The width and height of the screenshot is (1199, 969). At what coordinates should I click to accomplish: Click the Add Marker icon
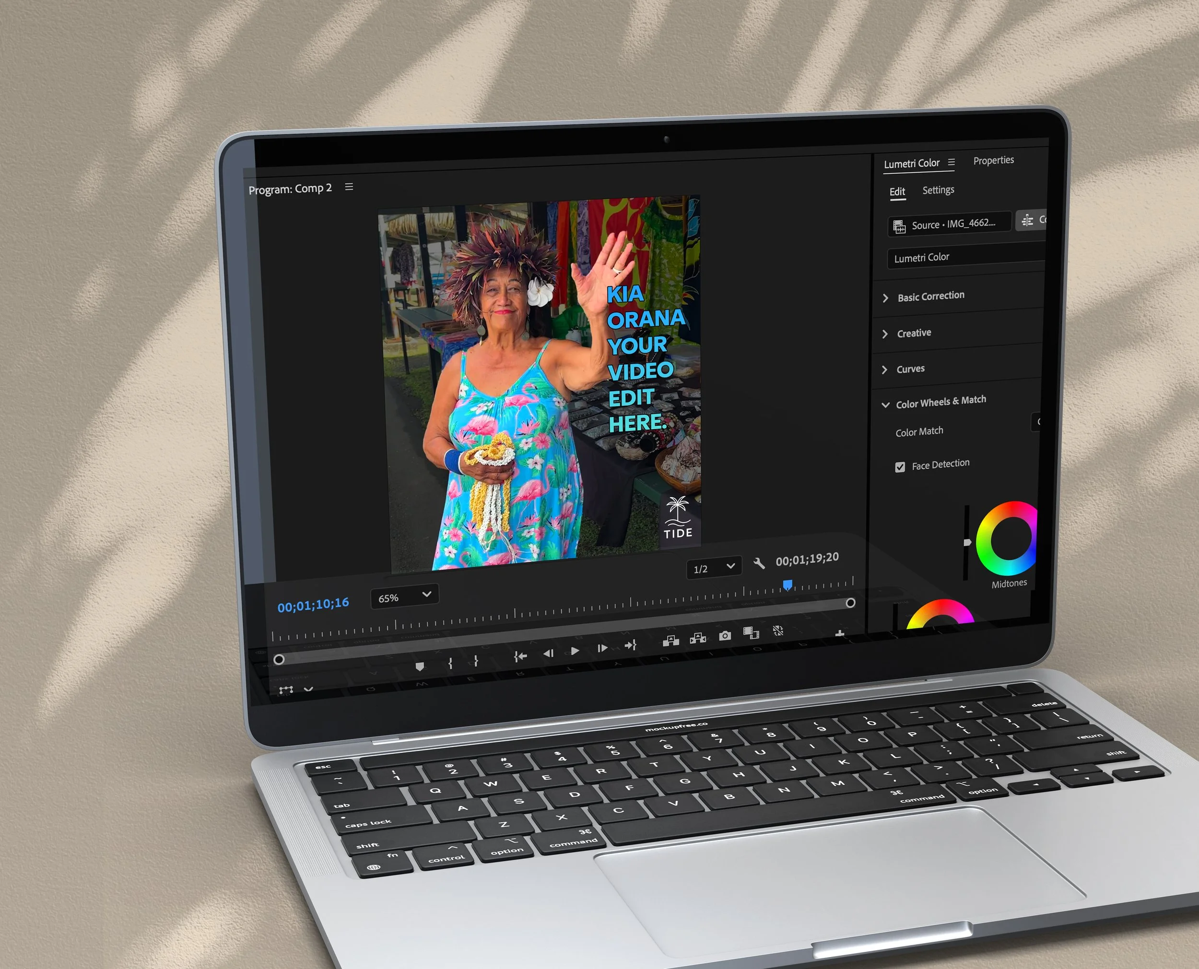click(420, 666)
